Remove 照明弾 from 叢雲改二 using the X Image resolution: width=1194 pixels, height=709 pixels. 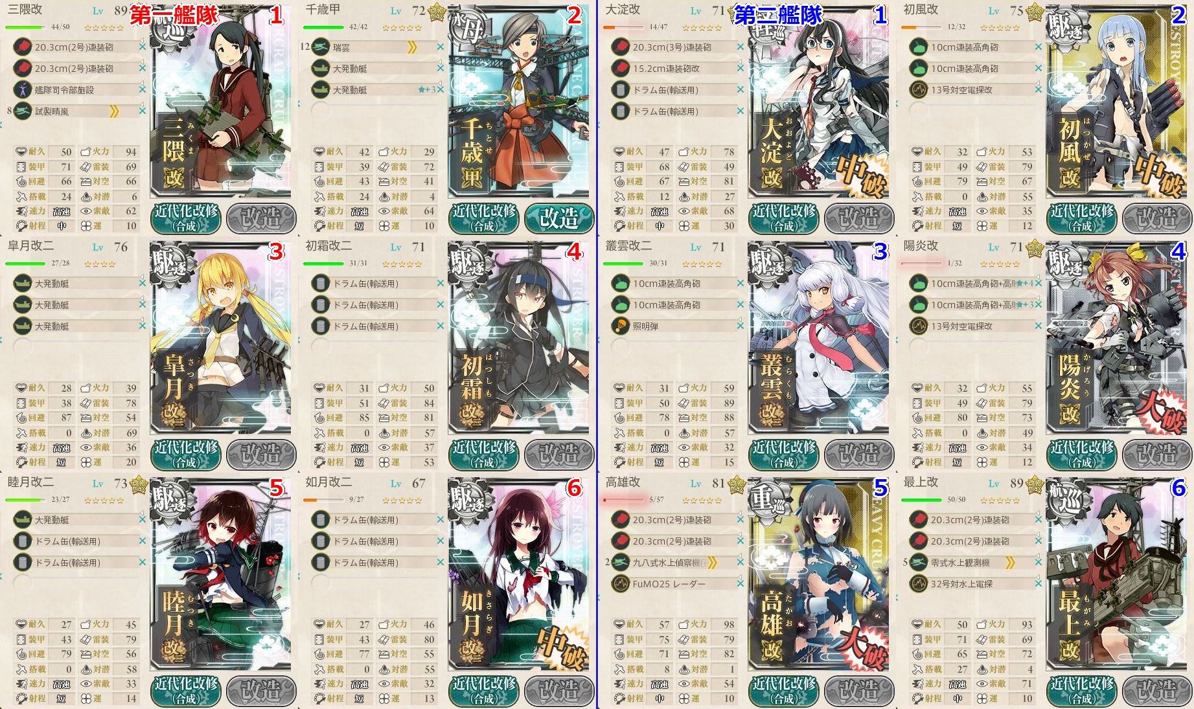740,326
